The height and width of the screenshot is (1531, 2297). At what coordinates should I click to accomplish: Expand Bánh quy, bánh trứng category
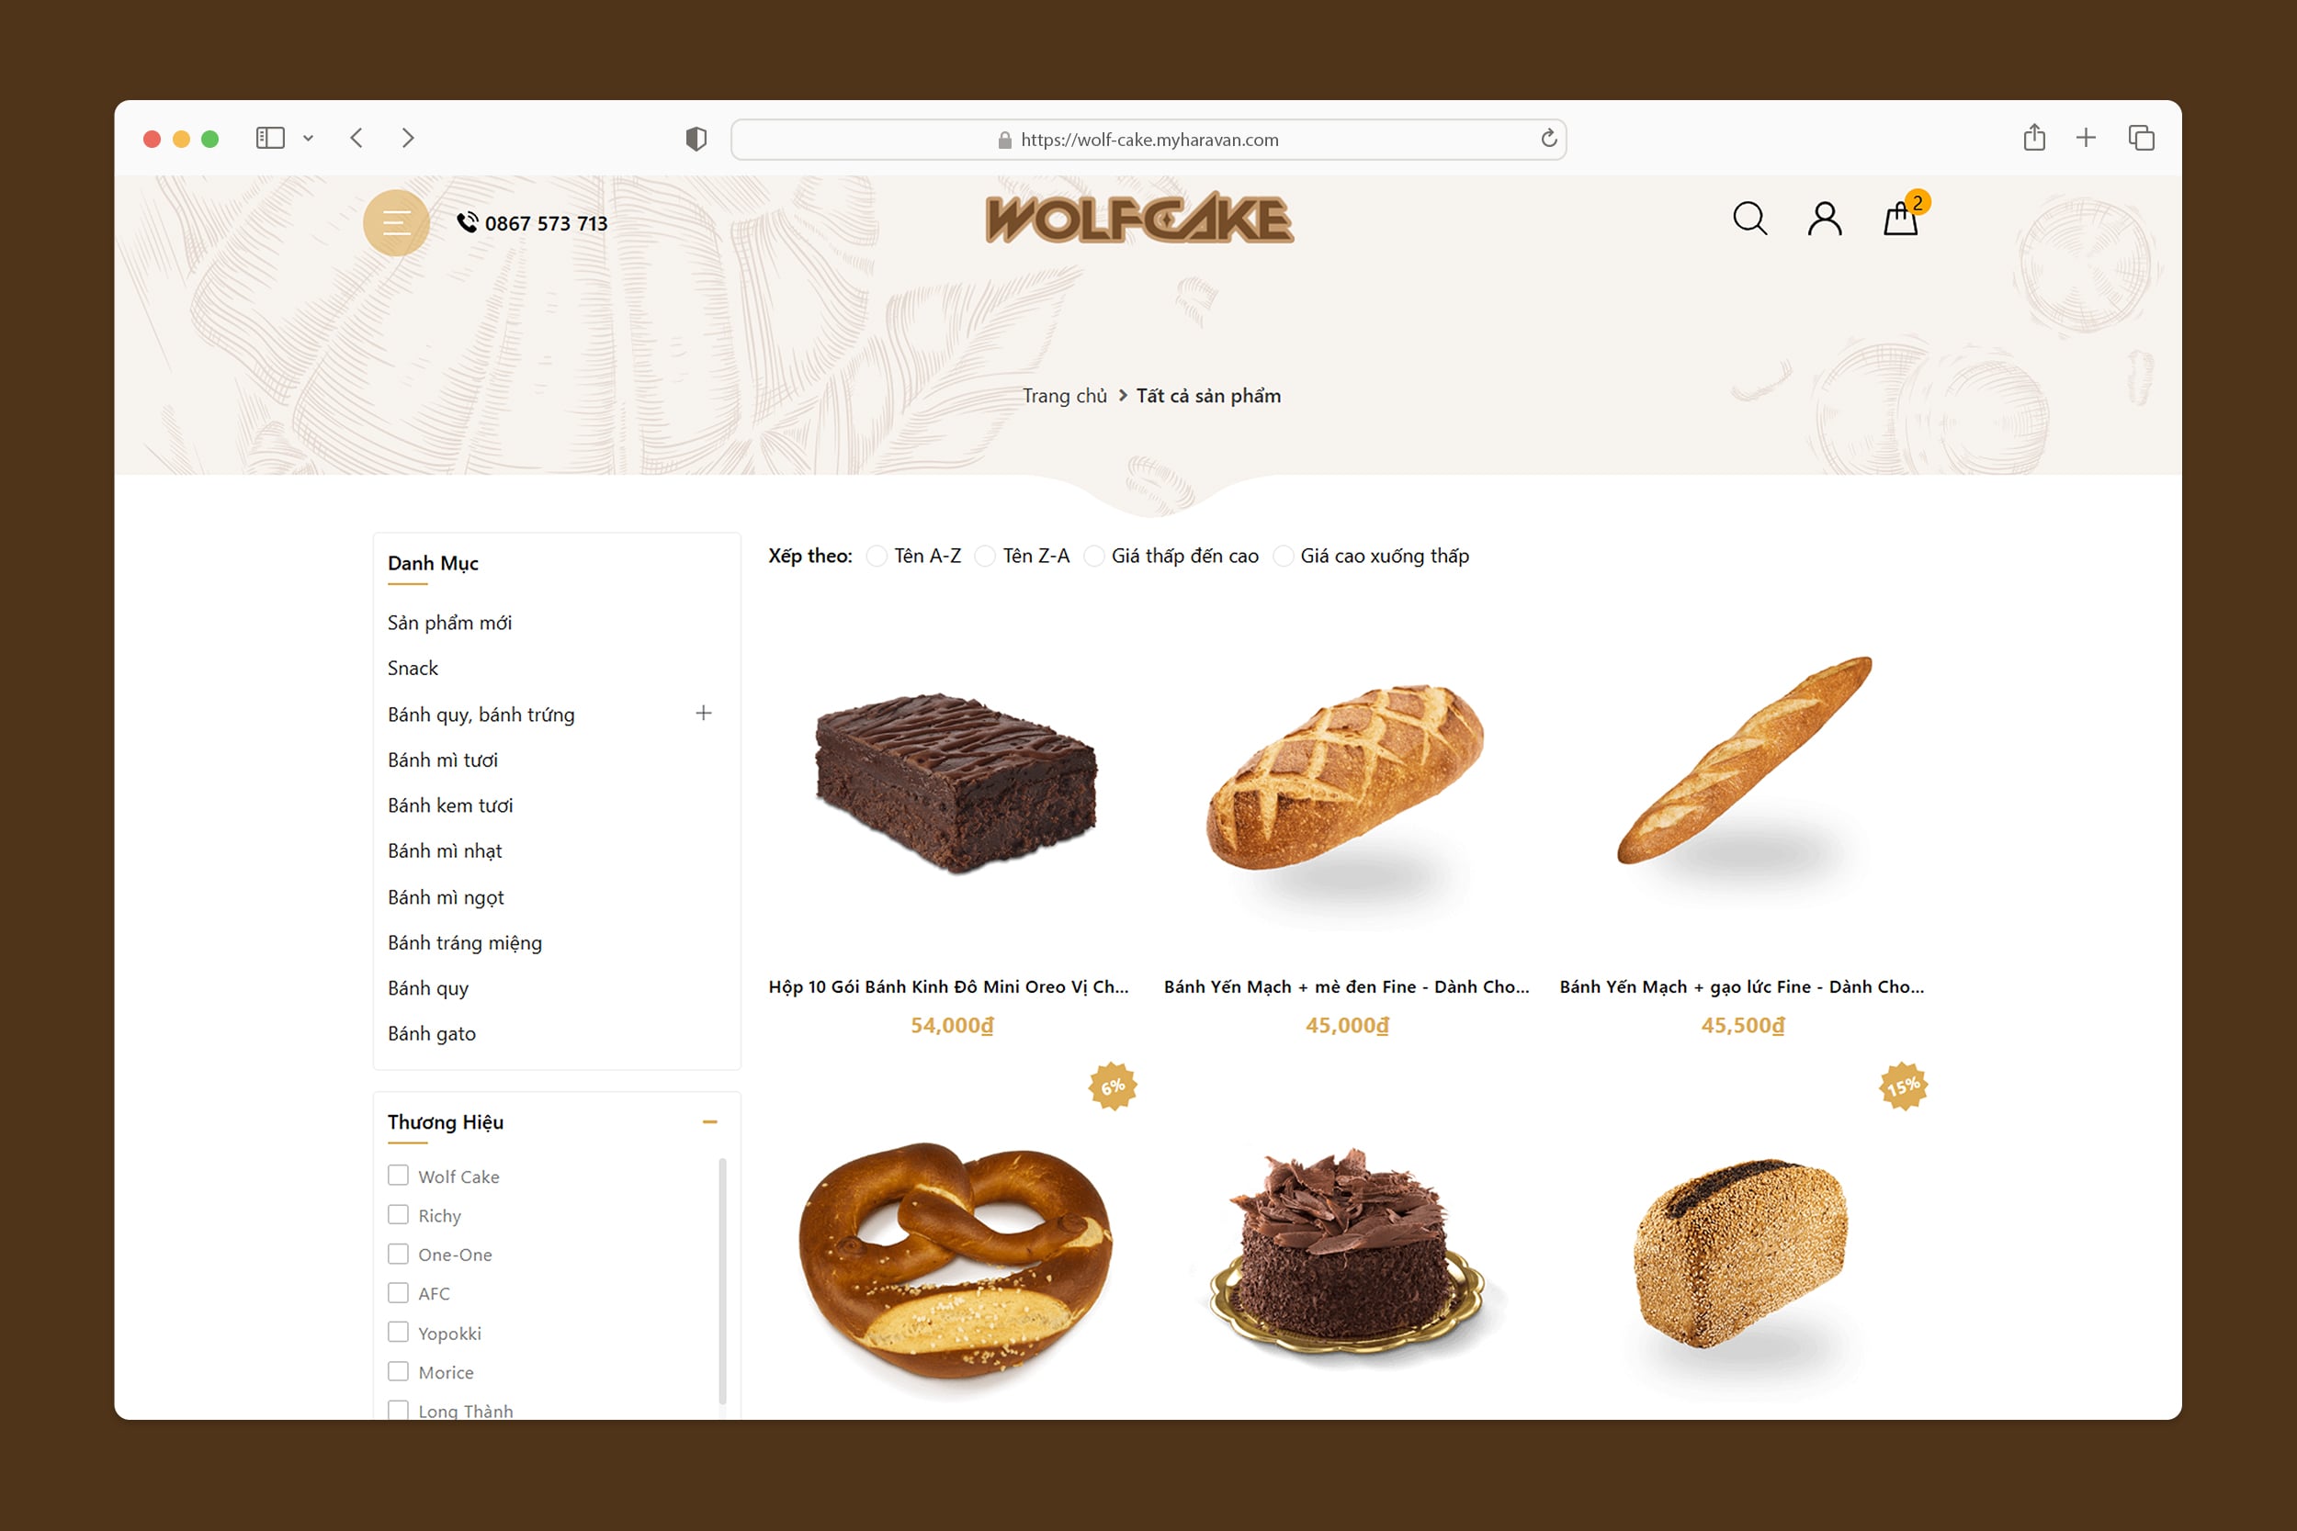coord(703,713)
